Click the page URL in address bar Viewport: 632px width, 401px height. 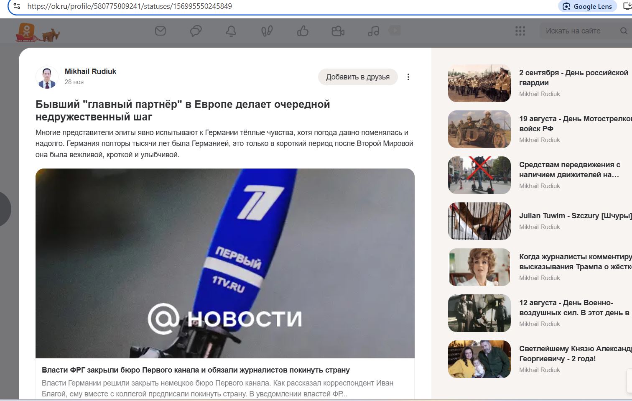(130, 6)
